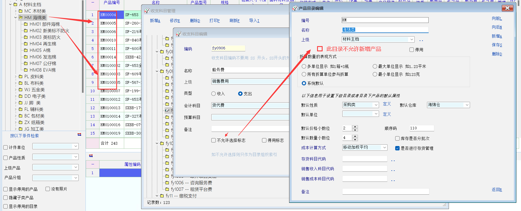The width and height of the screenshot is (521, 211).
Task: Increase 默认价格小数位 with the up arrow
Action: [355, 127]
